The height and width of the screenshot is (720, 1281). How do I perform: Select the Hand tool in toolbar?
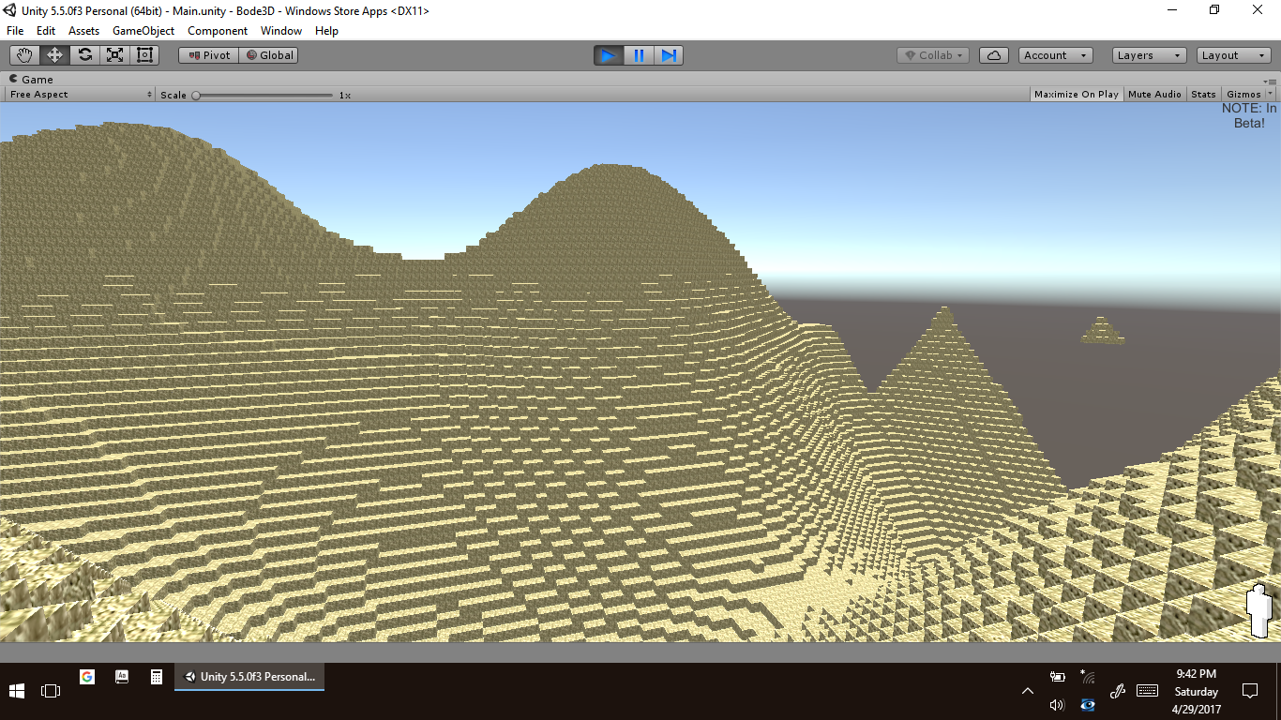pos(24,55)
